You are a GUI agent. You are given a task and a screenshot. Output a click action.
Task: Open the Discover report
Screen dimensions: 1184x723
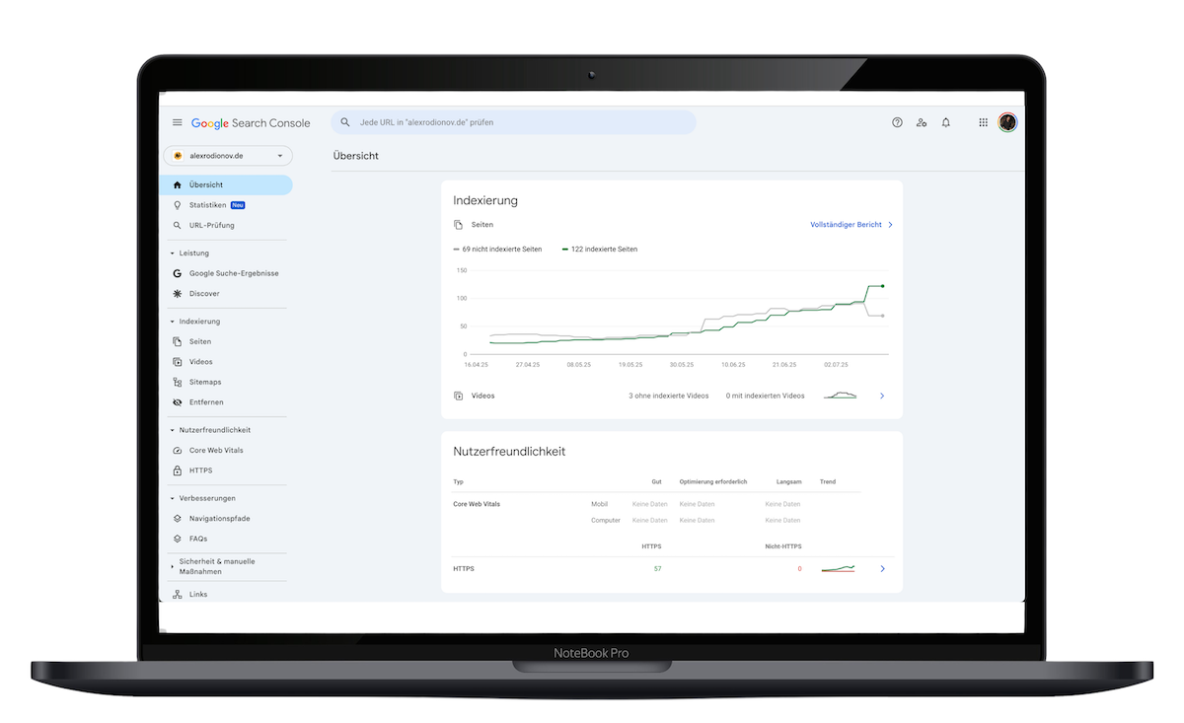pos(227,294)
